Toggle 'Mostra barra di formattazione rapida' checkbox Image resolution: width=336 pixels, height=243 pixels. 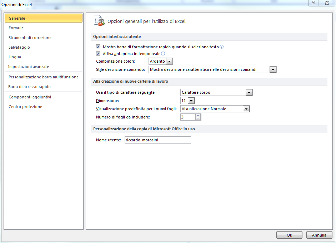point(98,47)
